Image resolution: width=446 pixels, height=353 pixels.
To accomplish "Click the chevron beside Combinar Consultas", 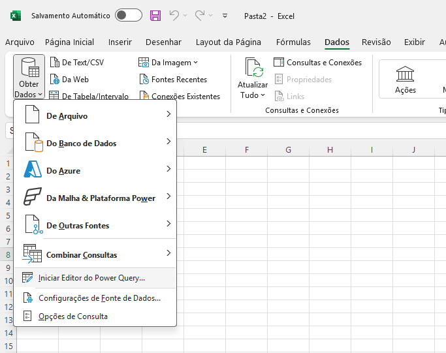I will tap(168, 253).
